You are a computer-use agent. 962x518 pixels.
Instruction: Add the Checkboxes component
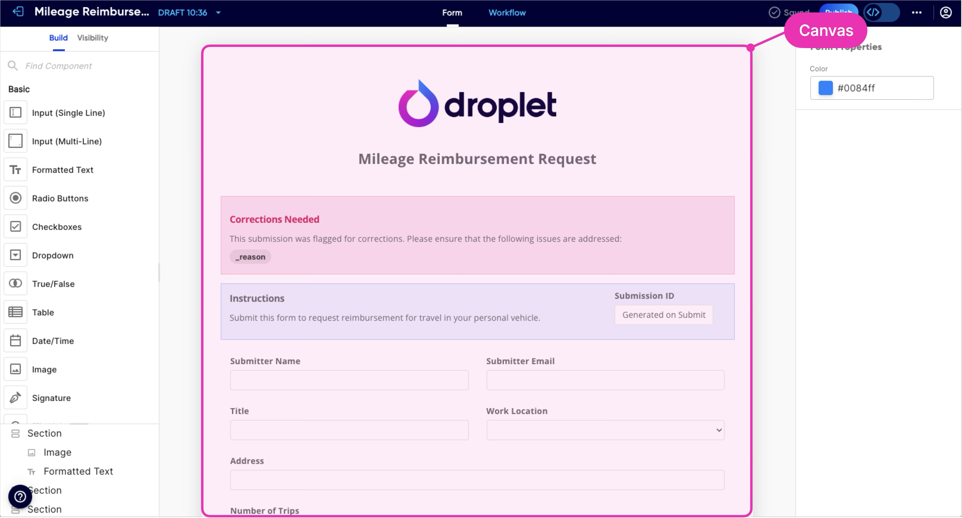tap(57, 227)
